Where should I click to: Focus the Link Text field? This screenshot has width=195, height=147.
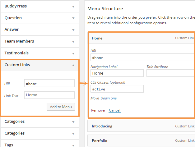pos(49,95)
